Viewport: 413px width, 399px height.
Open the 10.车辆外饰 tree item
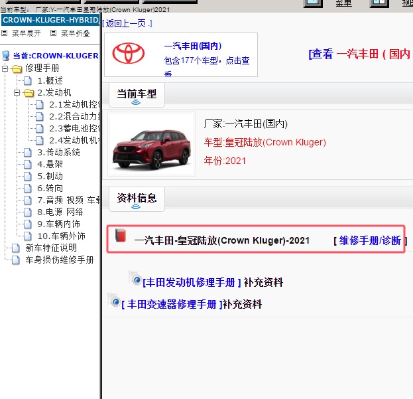point(62,236)
